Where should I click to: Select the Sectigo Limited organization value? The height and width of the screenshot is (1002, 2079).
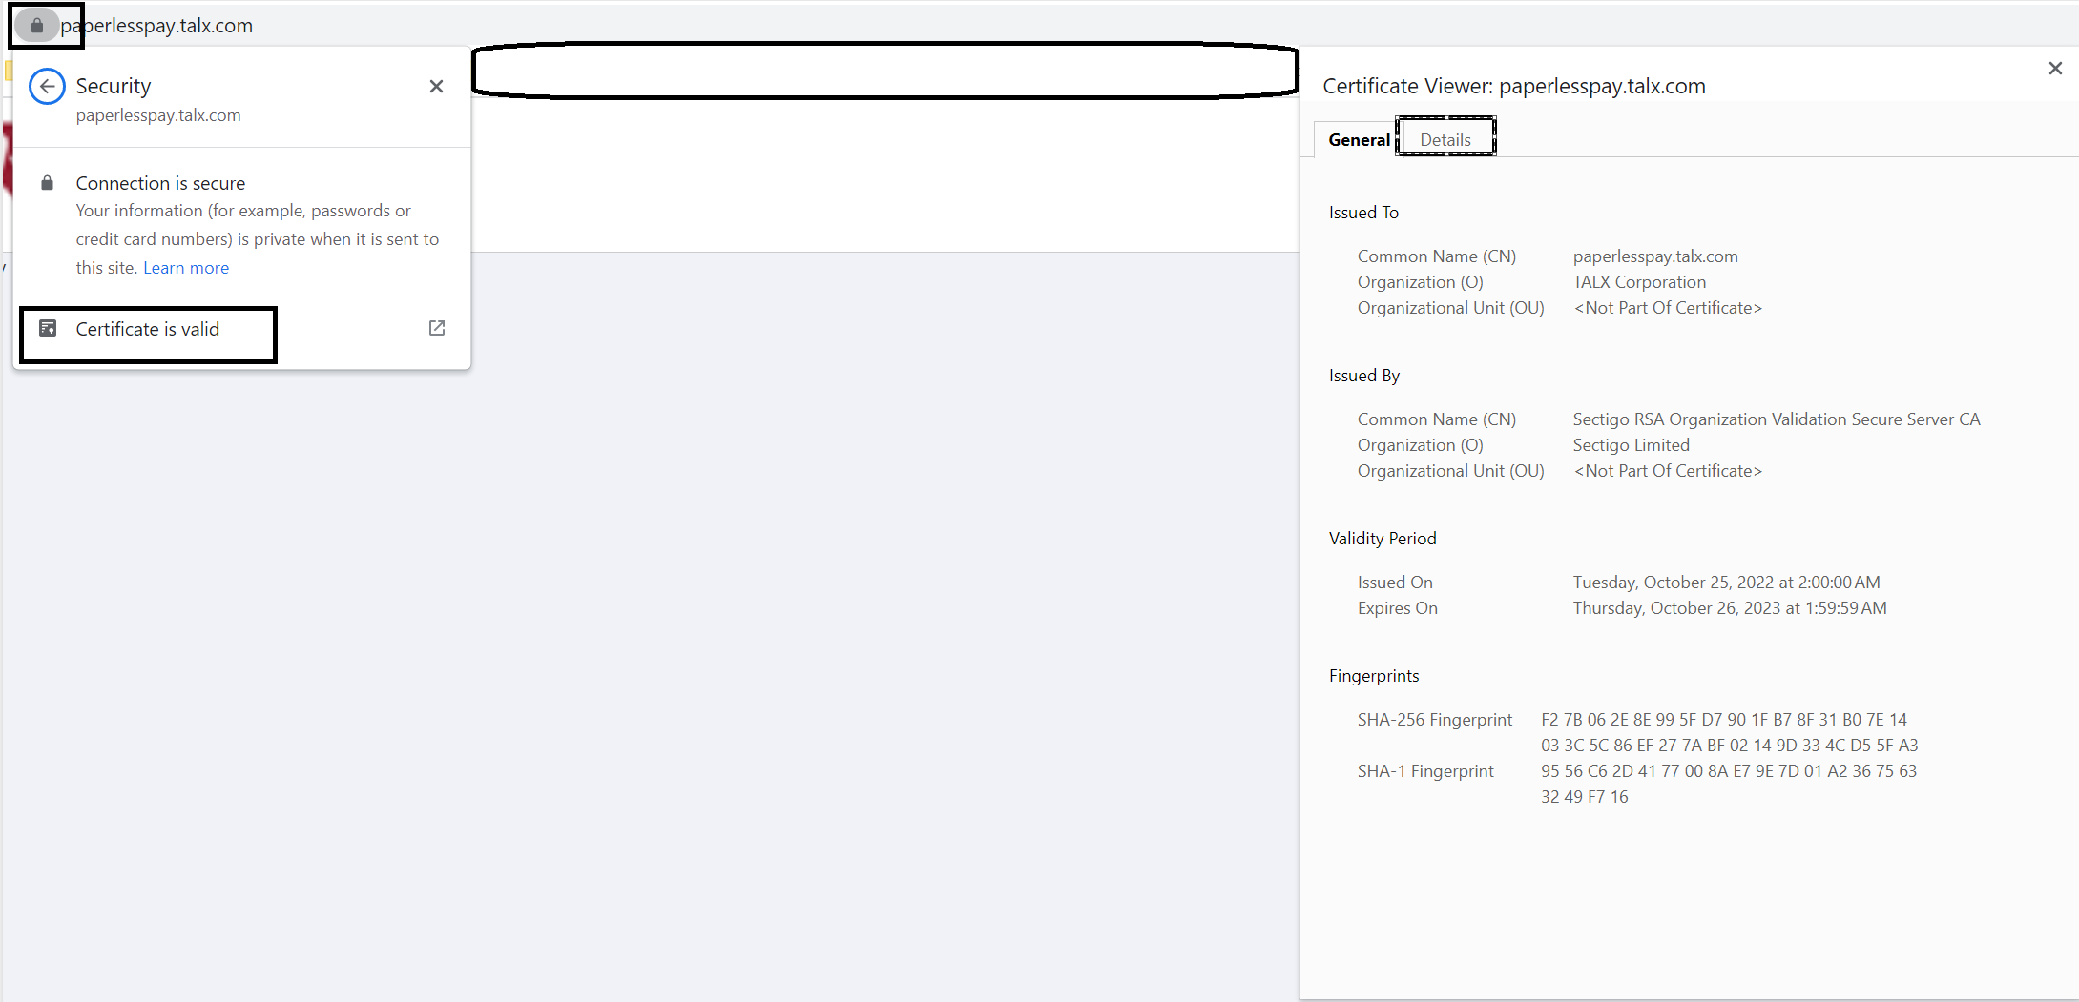(1631, 445)
